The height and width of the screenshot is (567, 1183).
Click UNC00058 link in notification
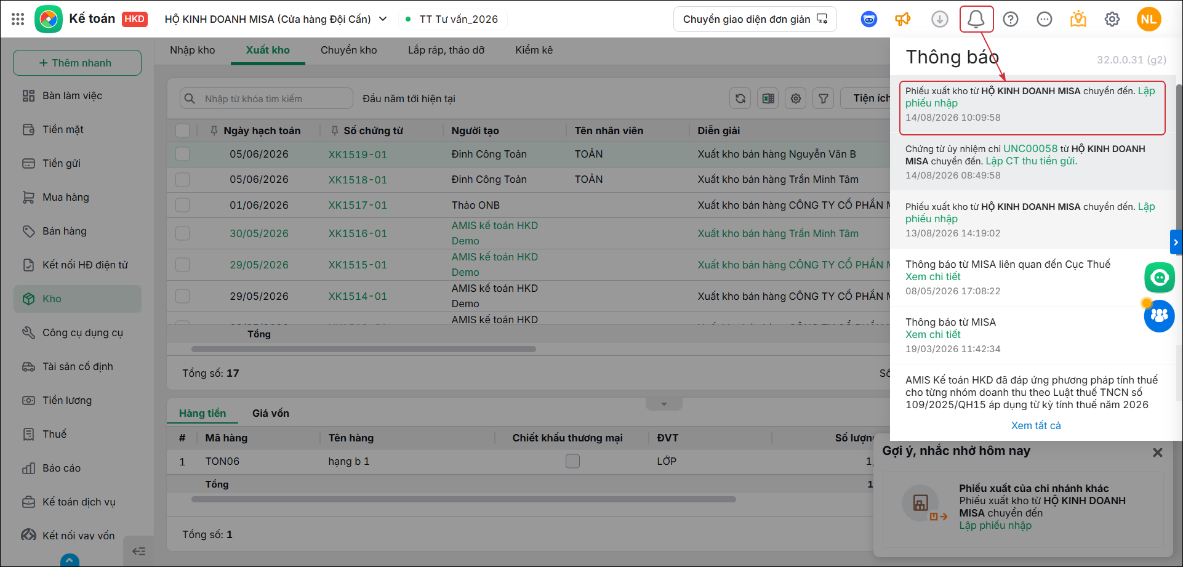click(x=1030, y=148)
